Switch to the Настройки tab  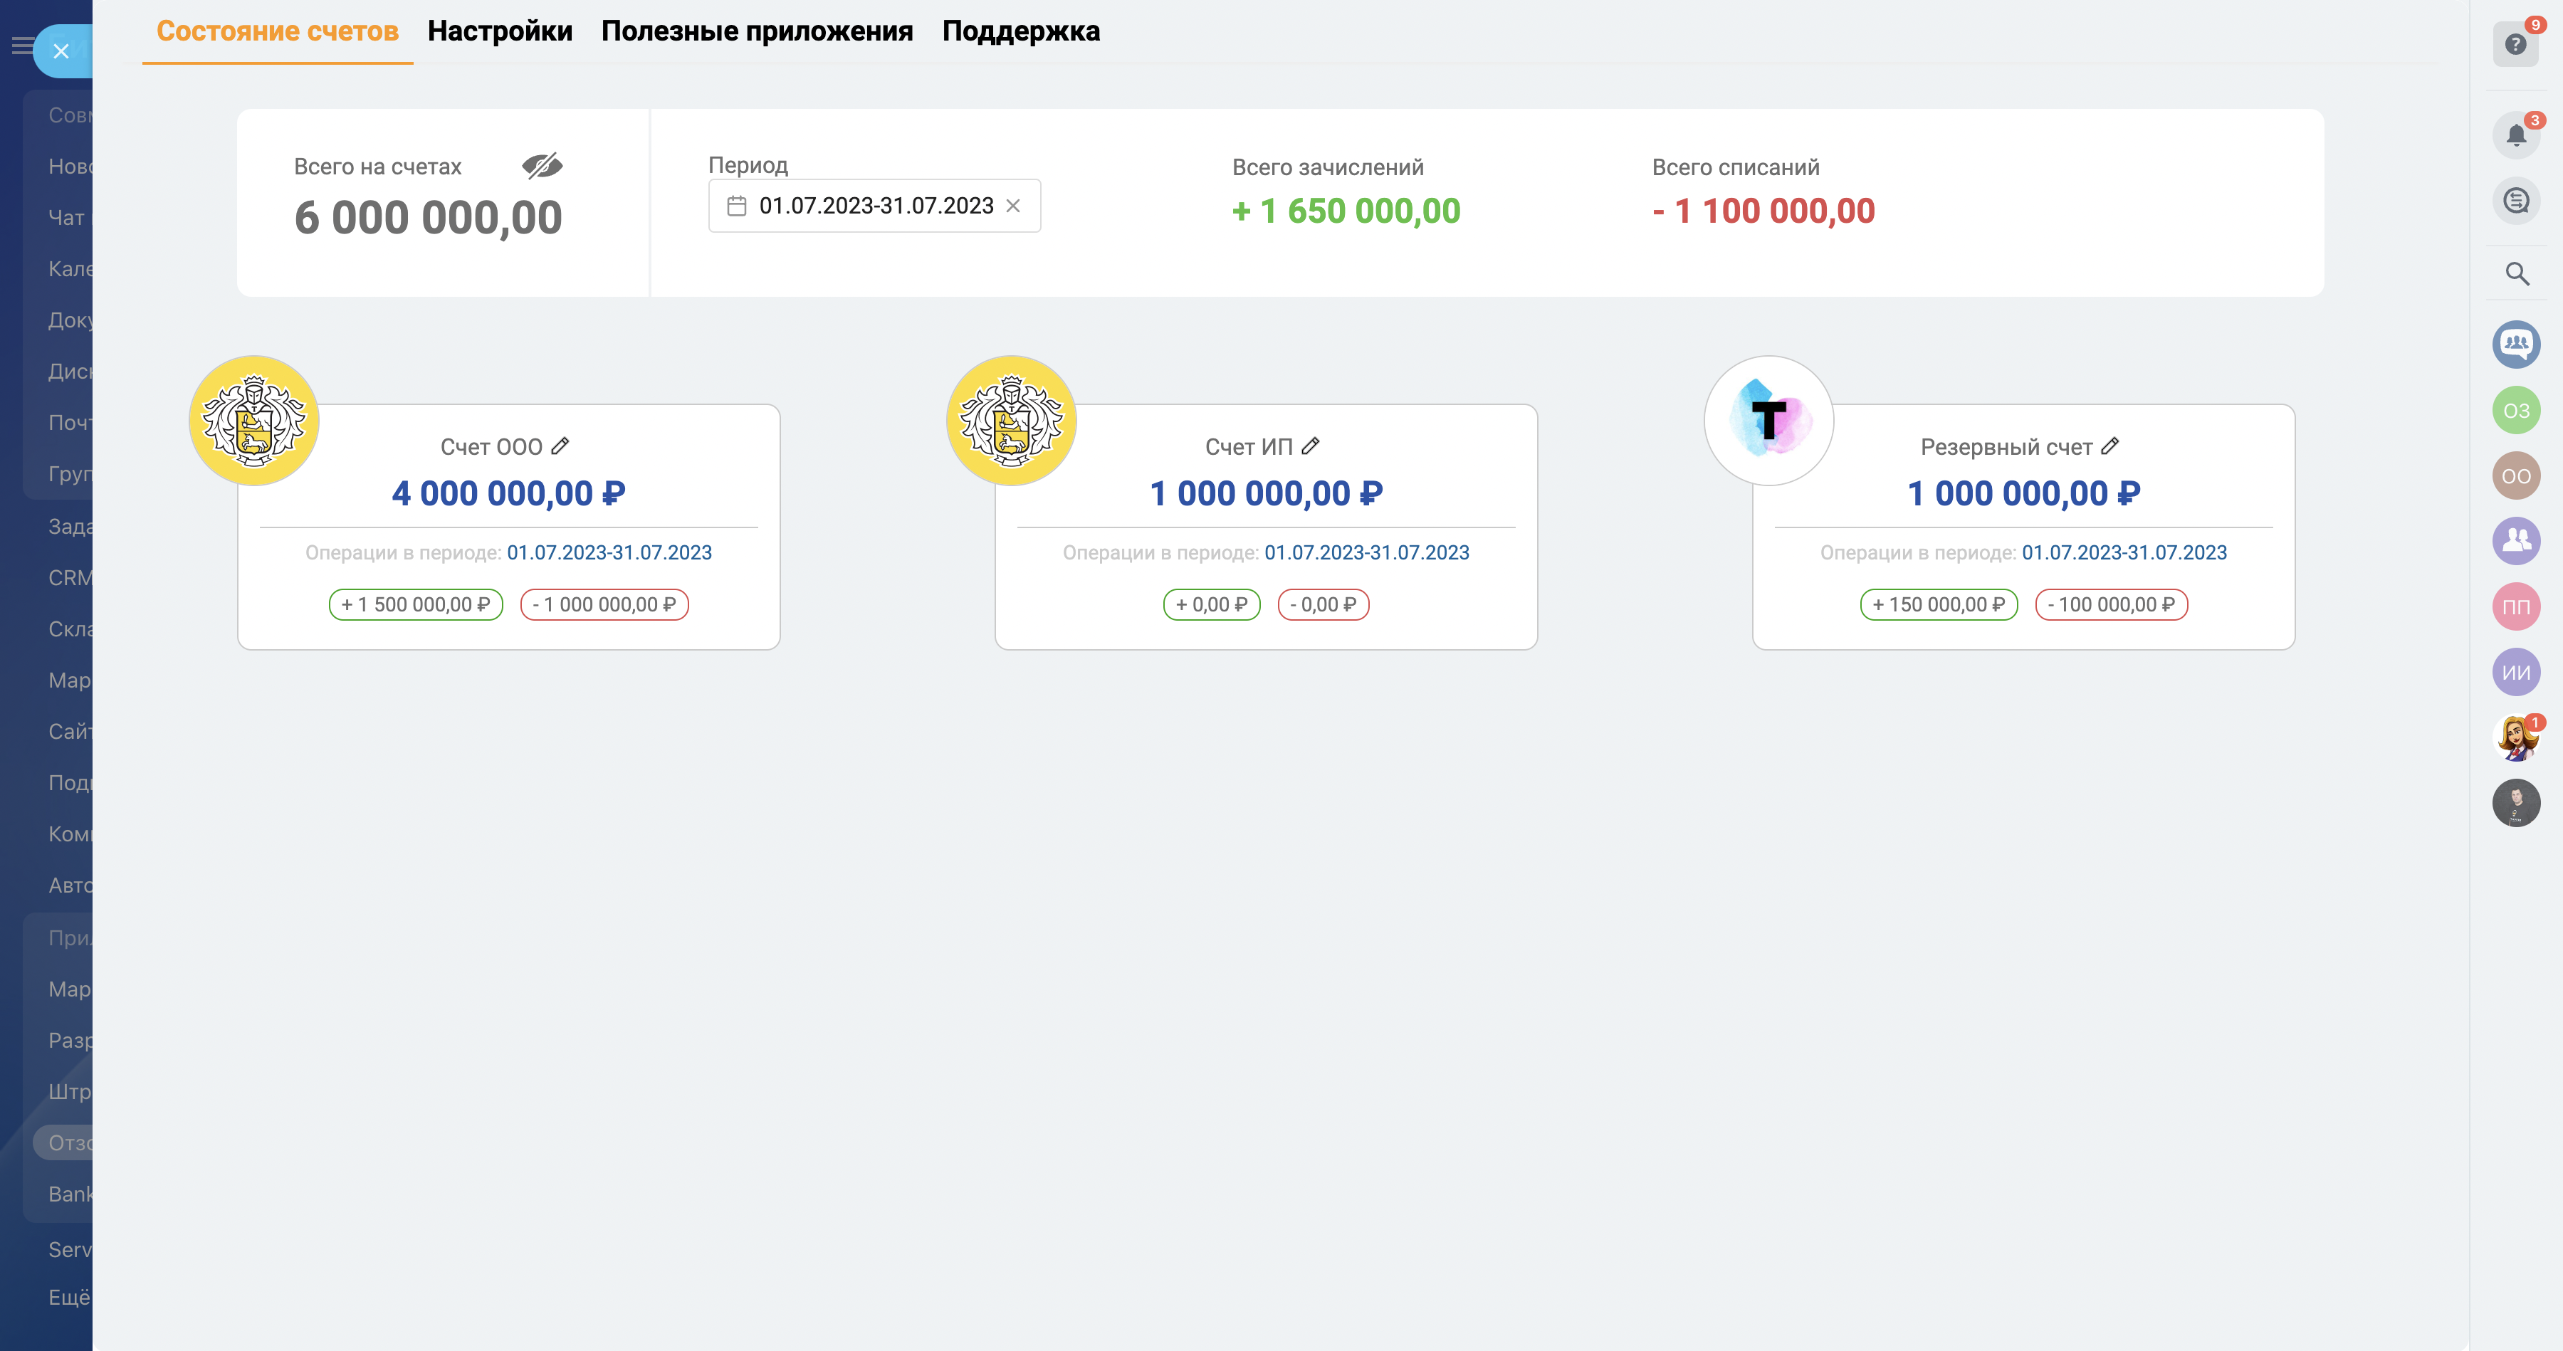click(500, 32)
